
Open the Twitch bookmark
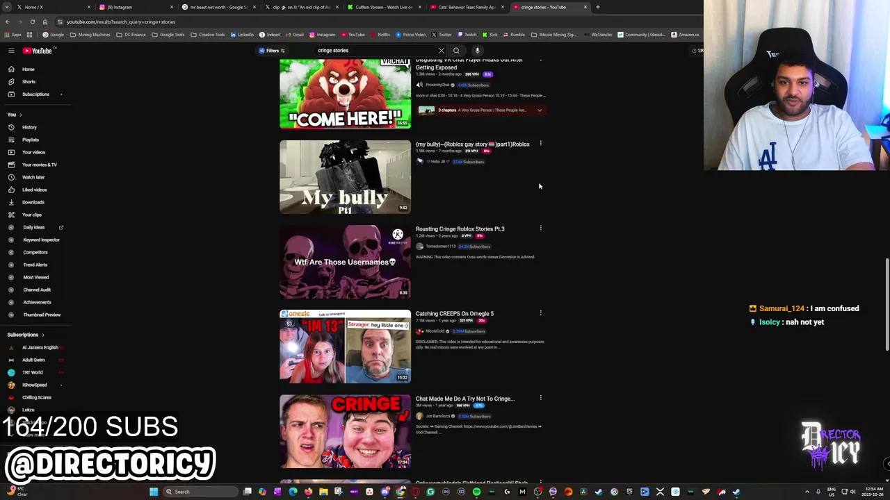point(467,35)
